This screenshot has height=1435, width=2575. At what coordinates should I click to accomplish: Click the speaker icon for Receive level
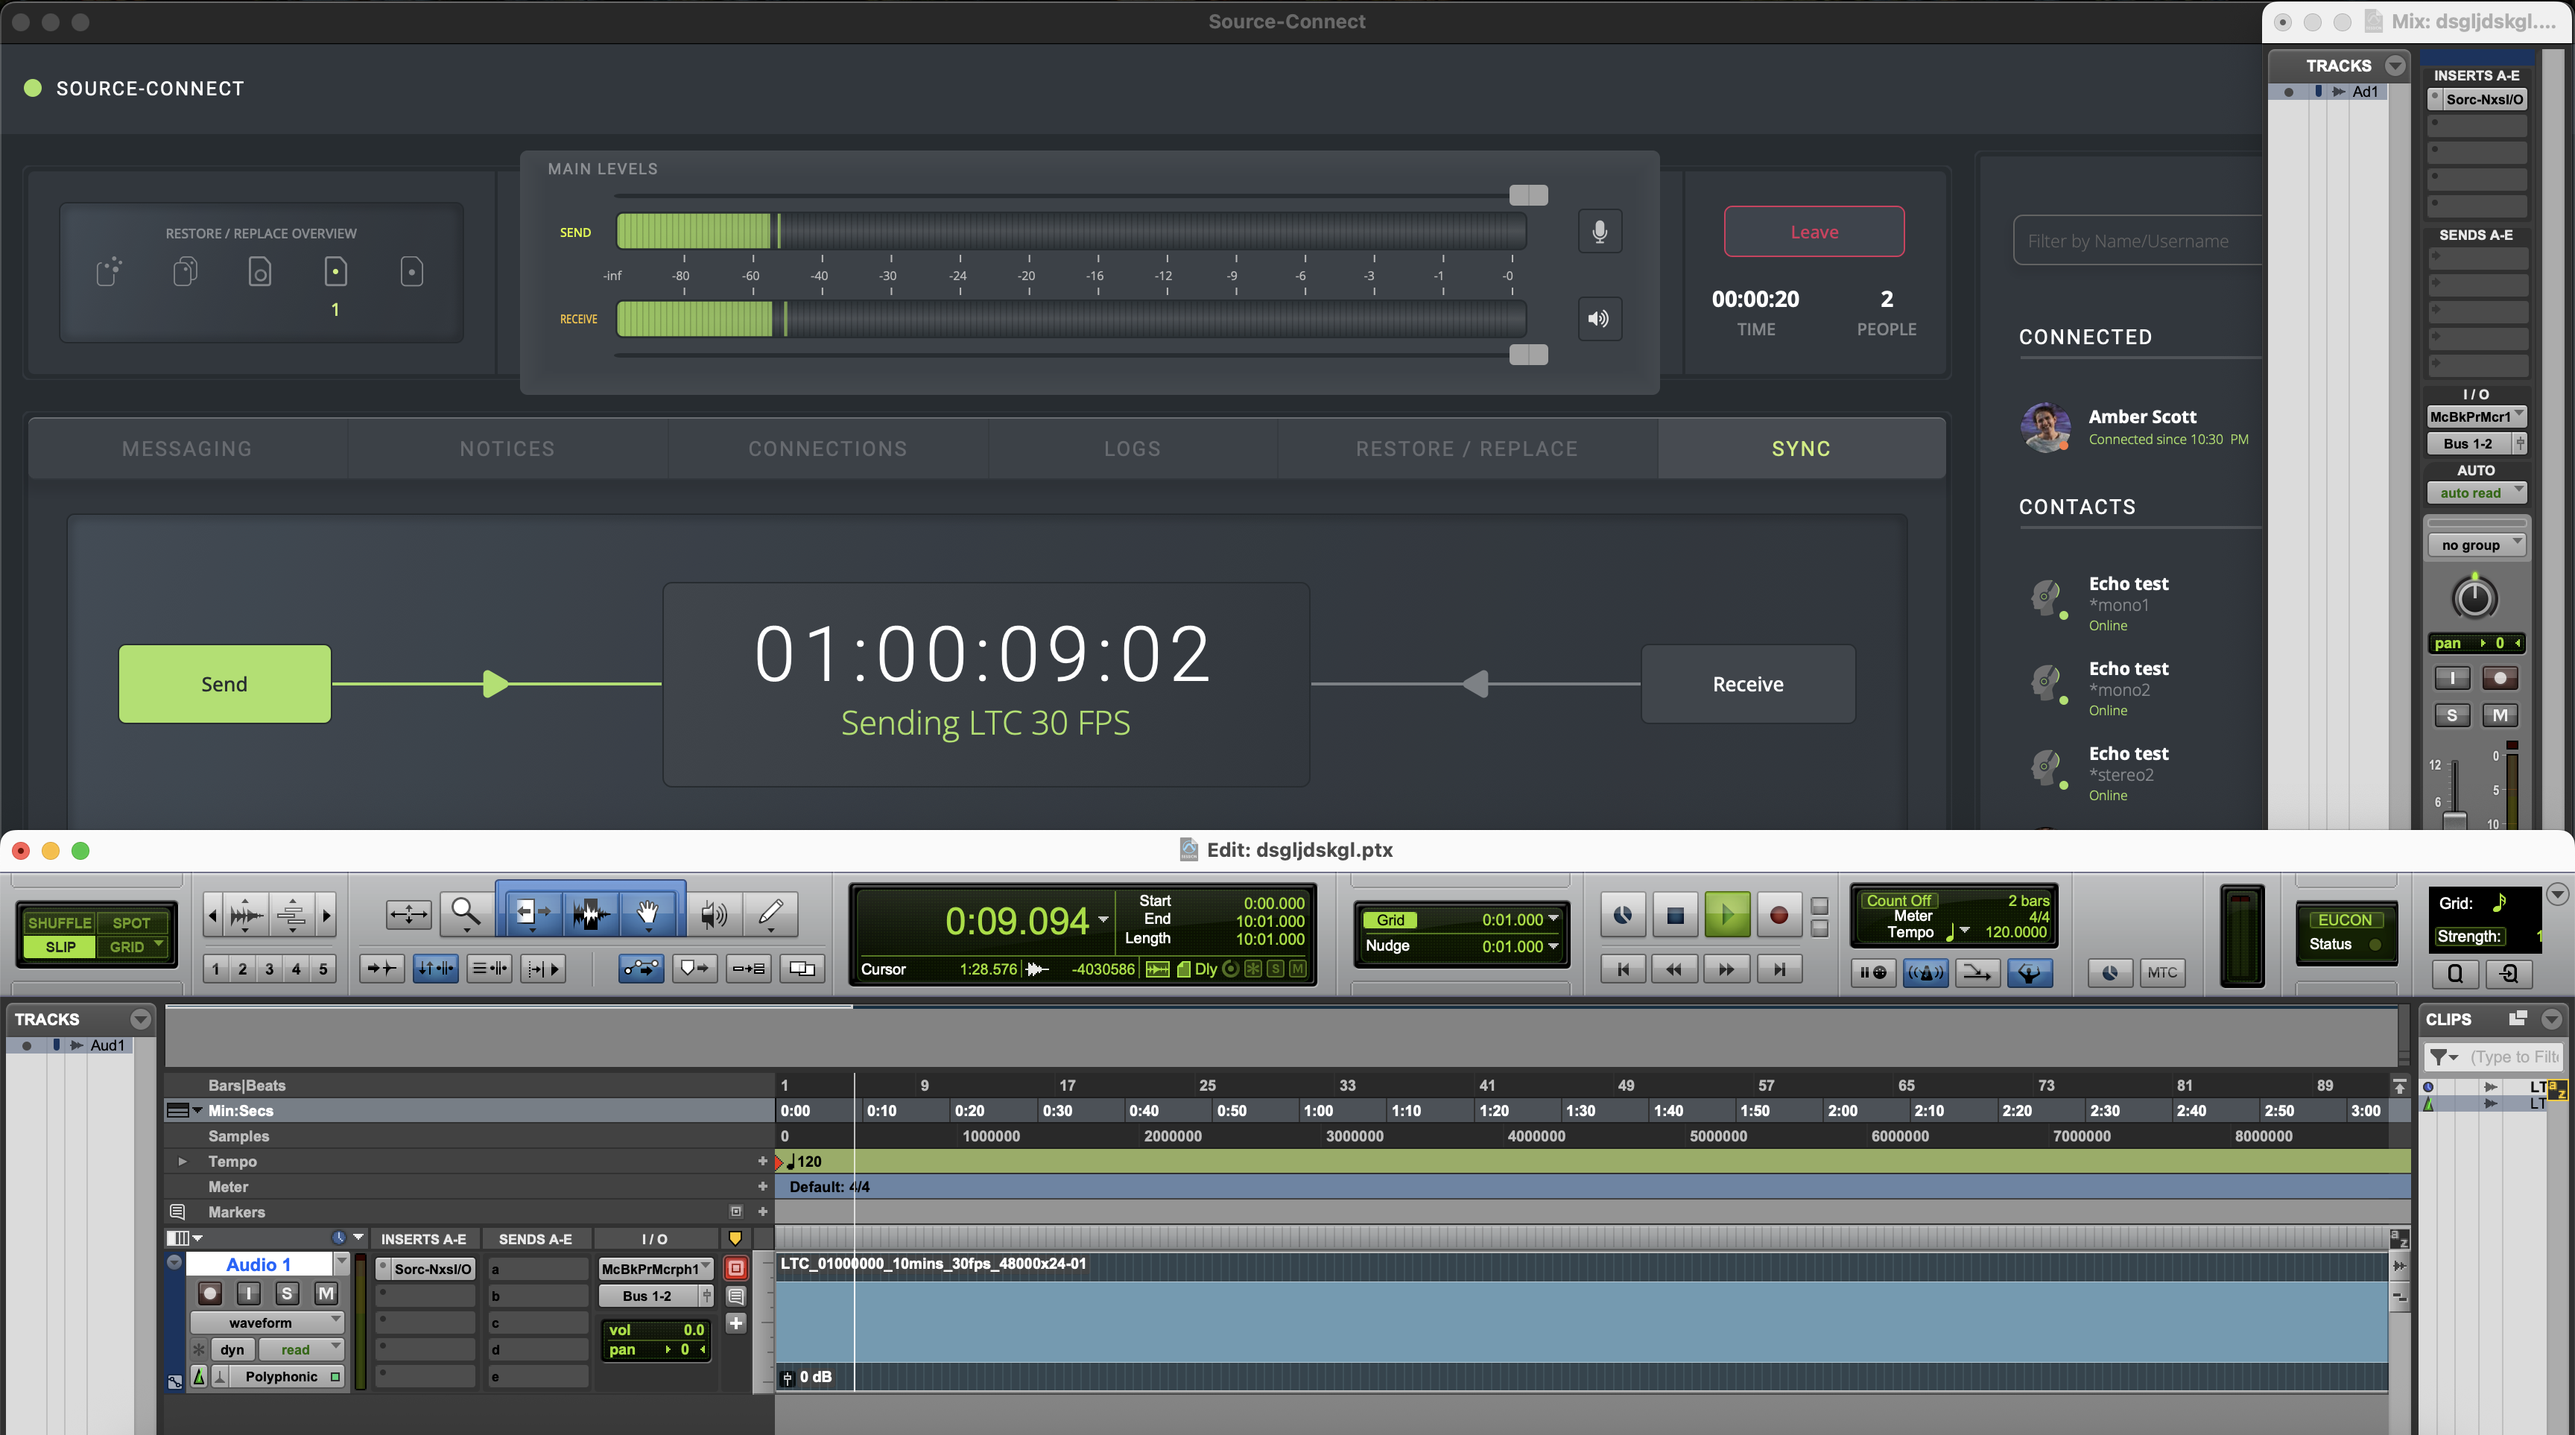[x=1600, y=319]
